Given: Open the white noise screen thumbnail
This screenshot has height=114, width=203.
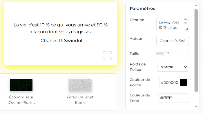Looking at the screenshot, I should 80,85.
